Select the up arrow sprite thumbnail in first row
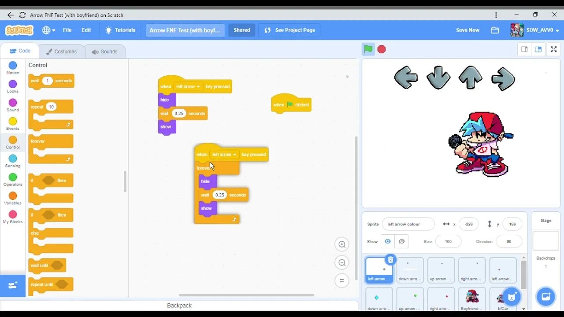 click(x=441, y=270)
